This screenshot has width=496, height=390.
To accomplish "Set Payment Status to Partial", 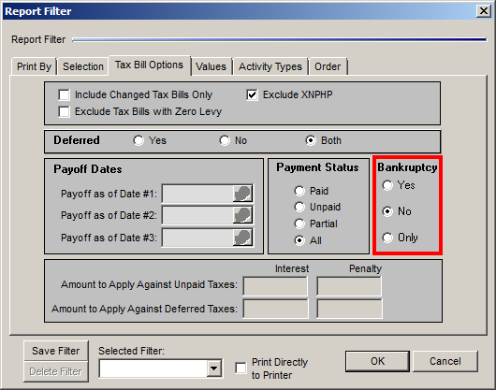I will [299, 224].
